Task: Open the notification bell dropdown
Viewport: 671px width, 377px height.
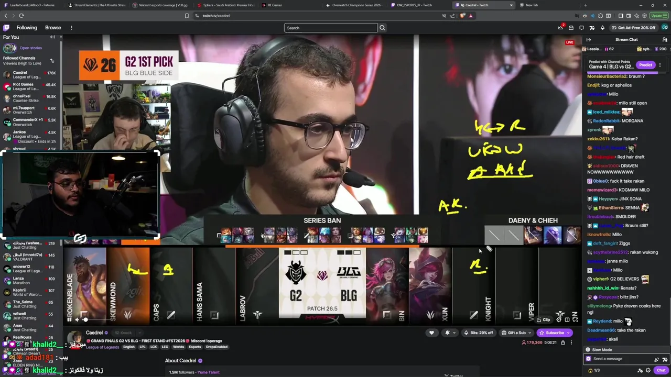Action: click(x=450, y=332)
